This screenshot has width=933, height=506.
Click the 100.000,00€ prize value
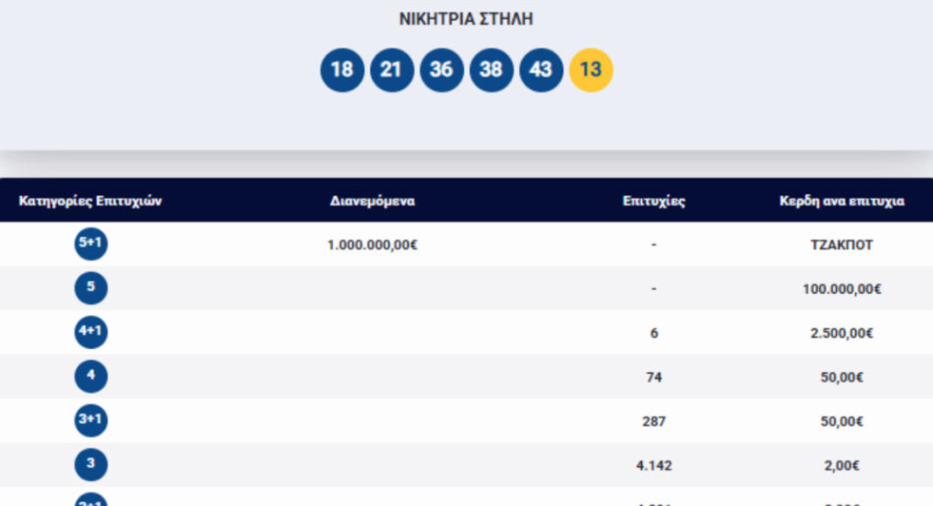pos(842,289)
